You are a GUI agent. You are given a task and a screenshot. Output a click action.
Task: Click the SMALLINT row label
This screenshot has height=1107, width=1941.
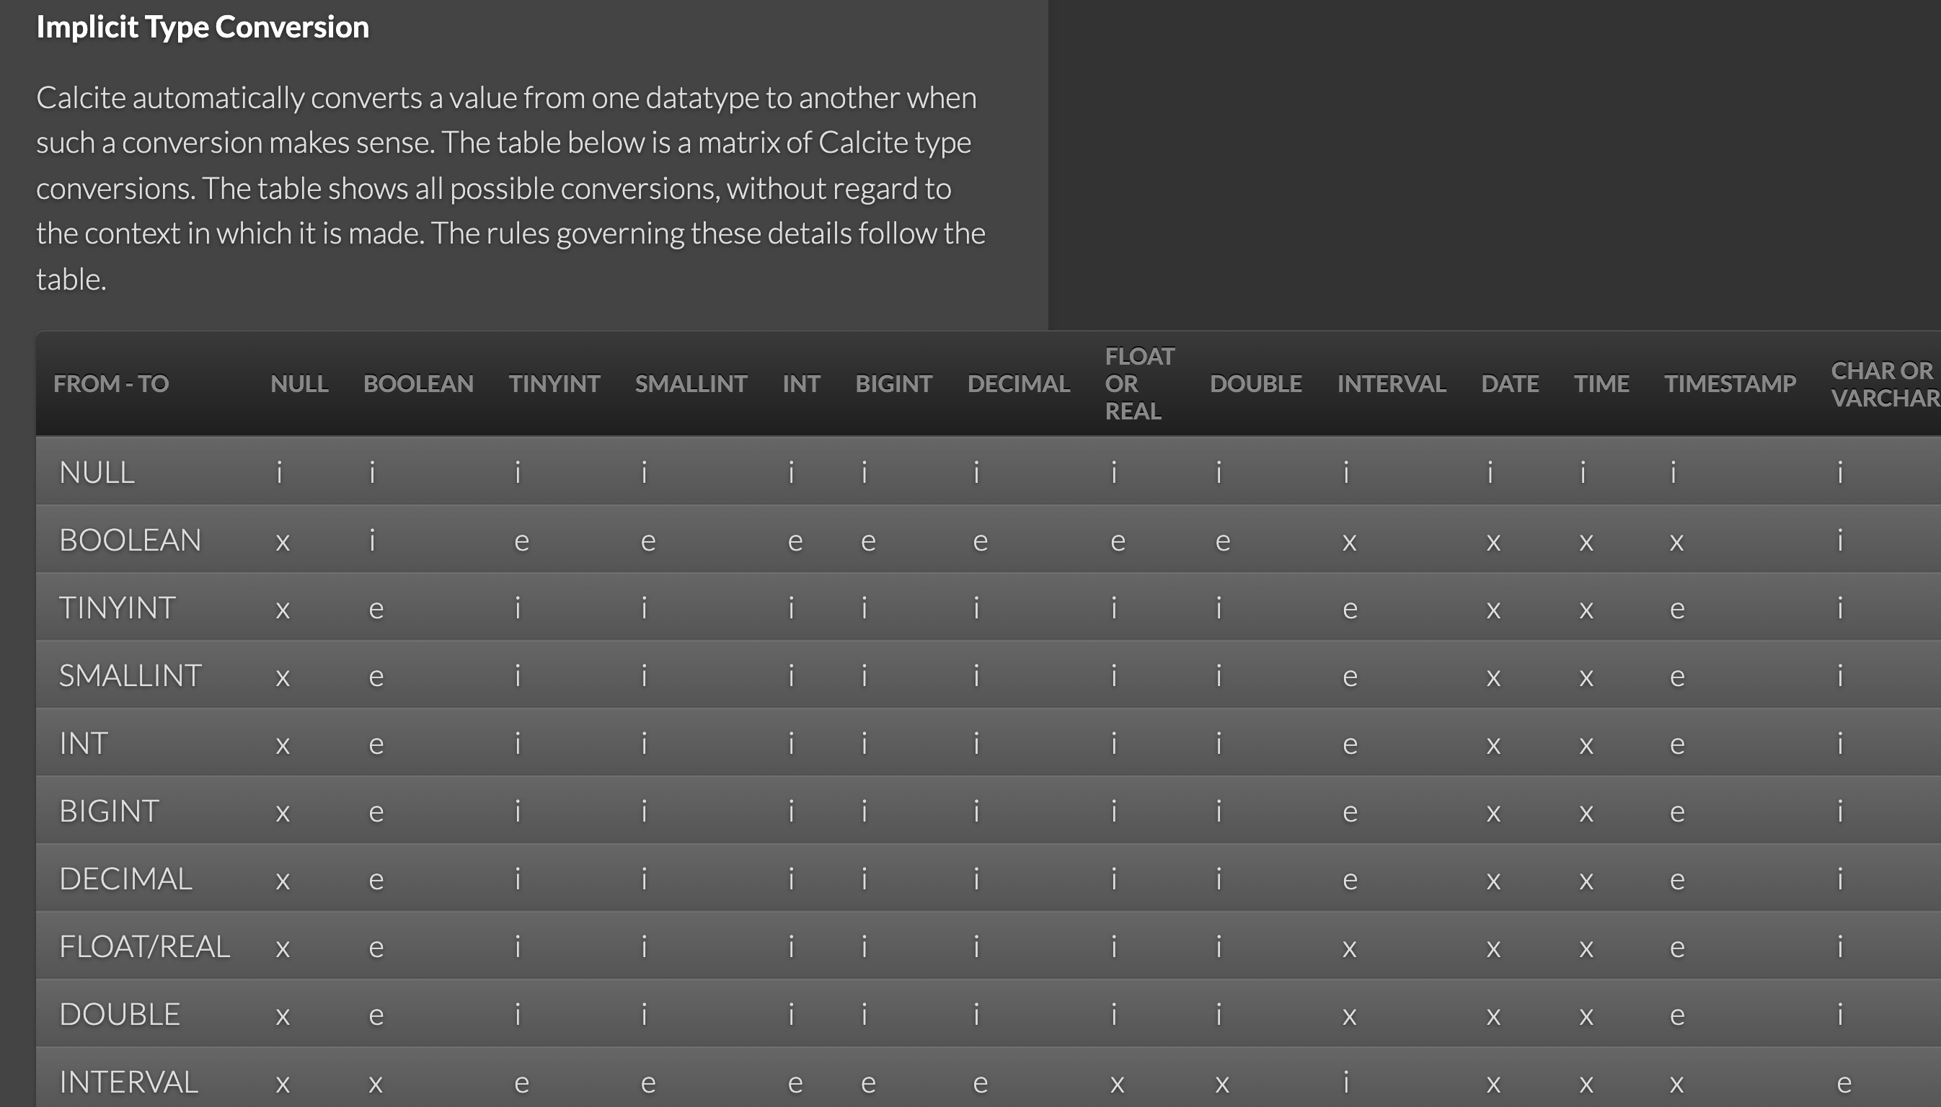click(x=130, y=676)
